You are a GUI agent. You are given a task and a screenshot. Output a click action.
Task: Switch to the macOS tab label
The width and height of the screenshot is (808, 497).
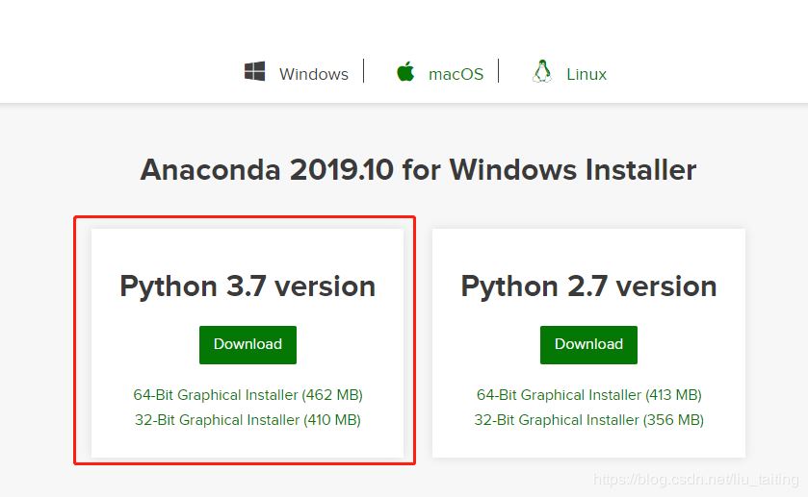(x=456, y=74)
